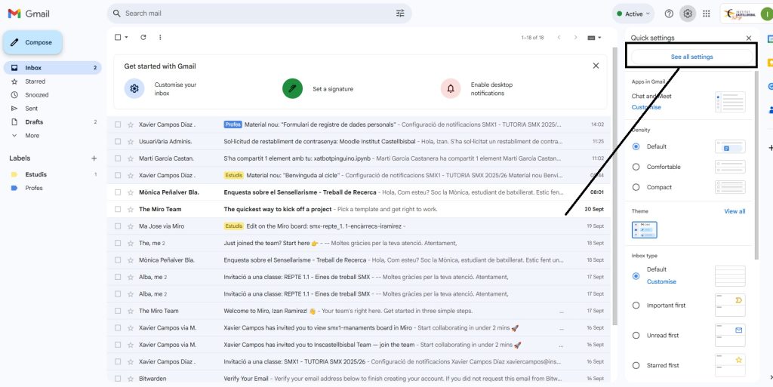Click the Quick settings panel scrollbar
The width and height of the screenshot is (773, 387).
pyautogui.click(x=756, y=165)
